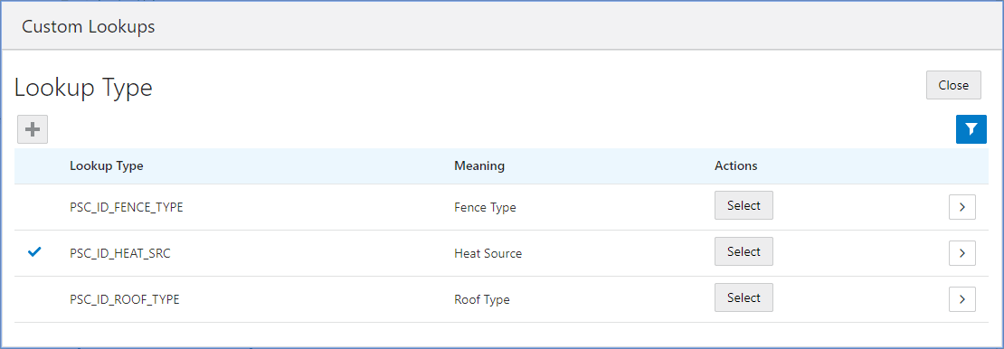Click PSC_ID_ROOF_TYPE cell text
This screenshot has height=349, width=1004.
124,299
